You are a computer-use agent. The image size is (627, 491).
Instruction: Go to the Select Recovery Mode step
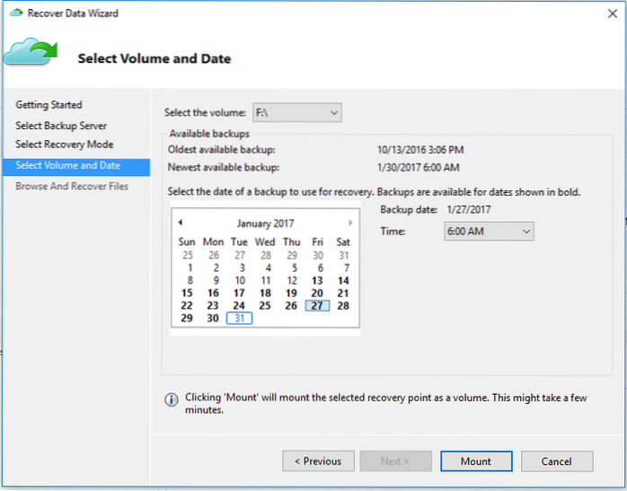pyautogui.click(x=64, y=145)
